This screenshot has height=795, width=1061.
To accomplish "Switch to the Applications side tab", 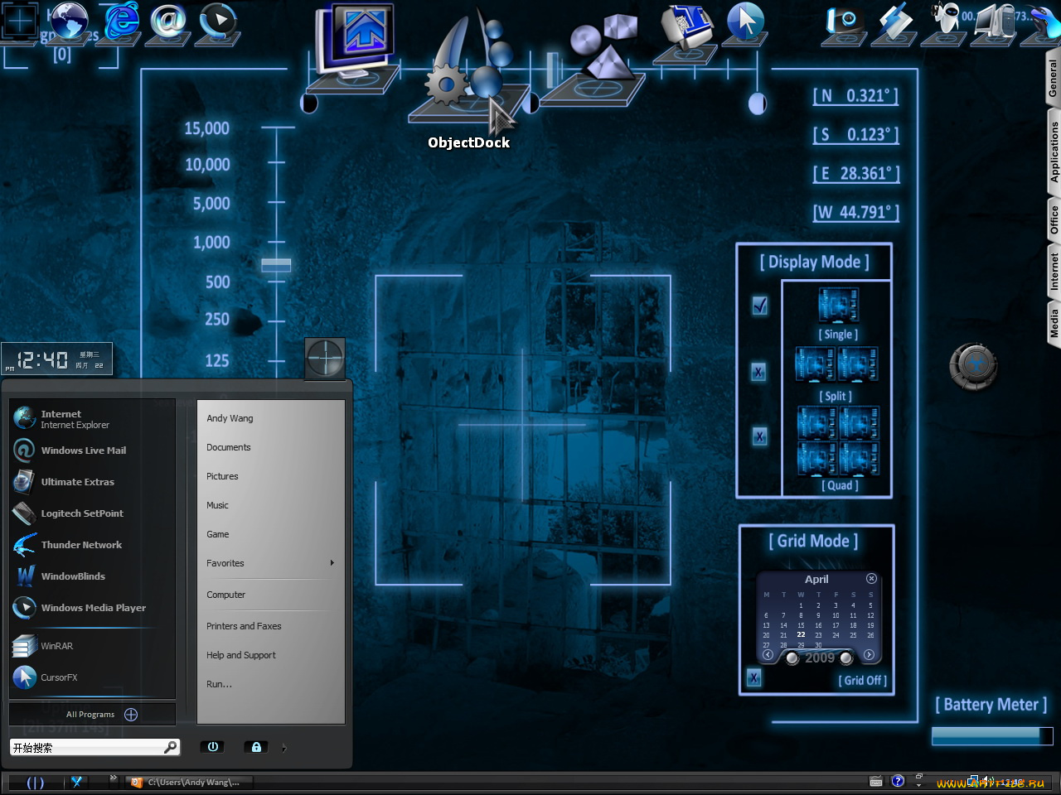I will point(1054,152).
